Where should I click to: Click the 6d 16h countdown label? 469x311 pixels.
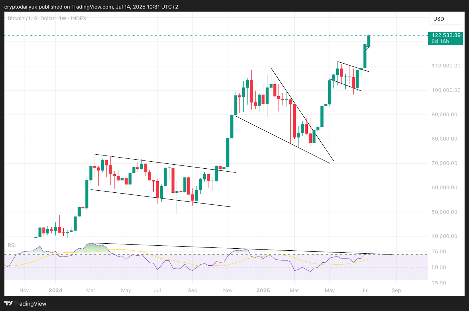click(x=440, y=41)
